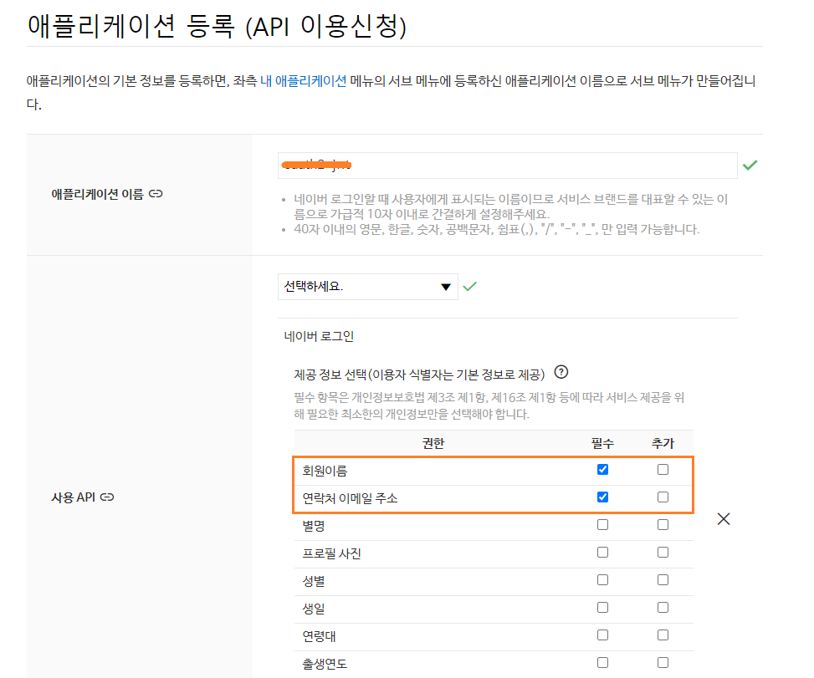Click the link icon beside 애플리케이션 이름
Viewport: 814px width, 678px height.
click(x=156, y=193)
